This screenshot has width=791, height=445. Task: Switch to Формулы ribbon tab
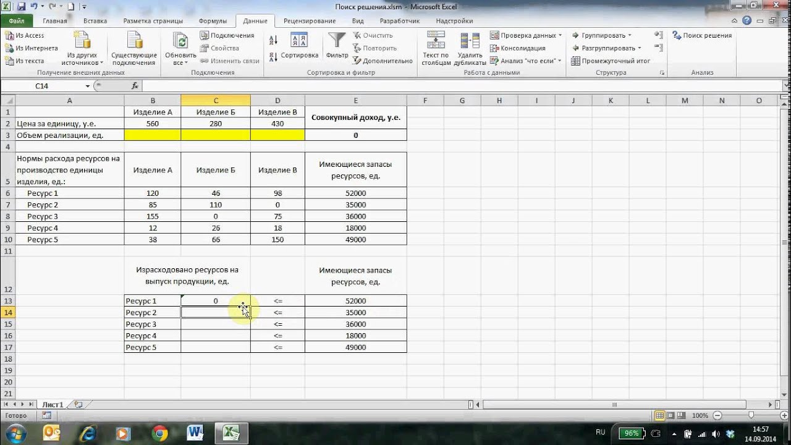(x=213, y=20)
